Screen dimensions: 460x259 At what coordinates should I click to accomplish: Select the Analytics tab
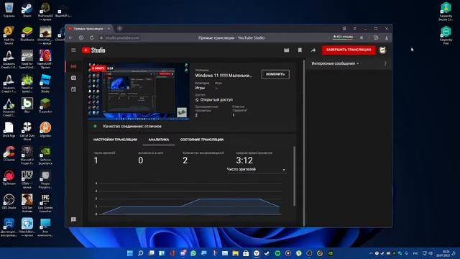point(158,140)
